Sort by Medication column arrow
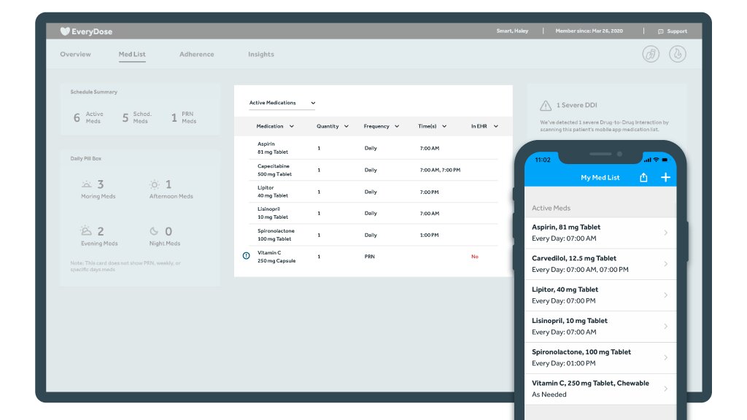The image size is (747, 420). tap(292, 126)
